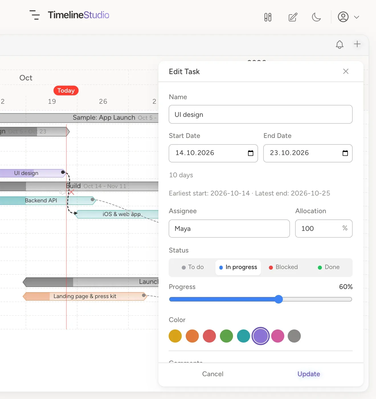The image size is (376, 399).
Task: Click the Build group bar Oct 14 - Nov 11
Action: (x=79, y=186)
